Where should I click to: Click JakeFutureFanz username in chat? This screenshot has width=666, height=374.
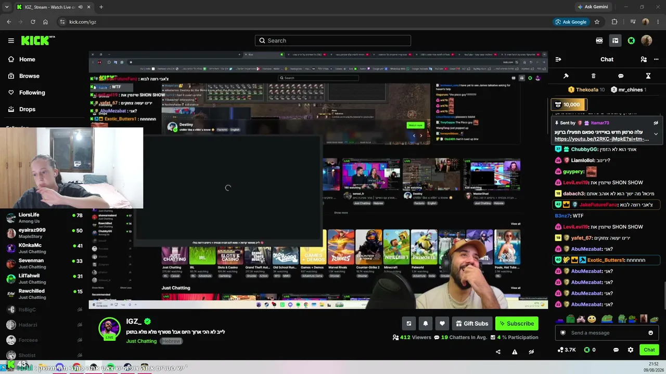[x=598, y=205]
